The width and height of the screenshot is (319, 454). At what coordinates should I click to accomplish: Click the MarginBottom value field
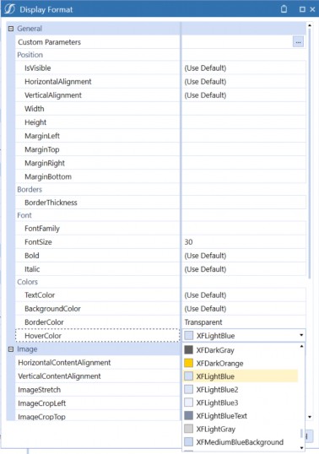pos(243,176)
